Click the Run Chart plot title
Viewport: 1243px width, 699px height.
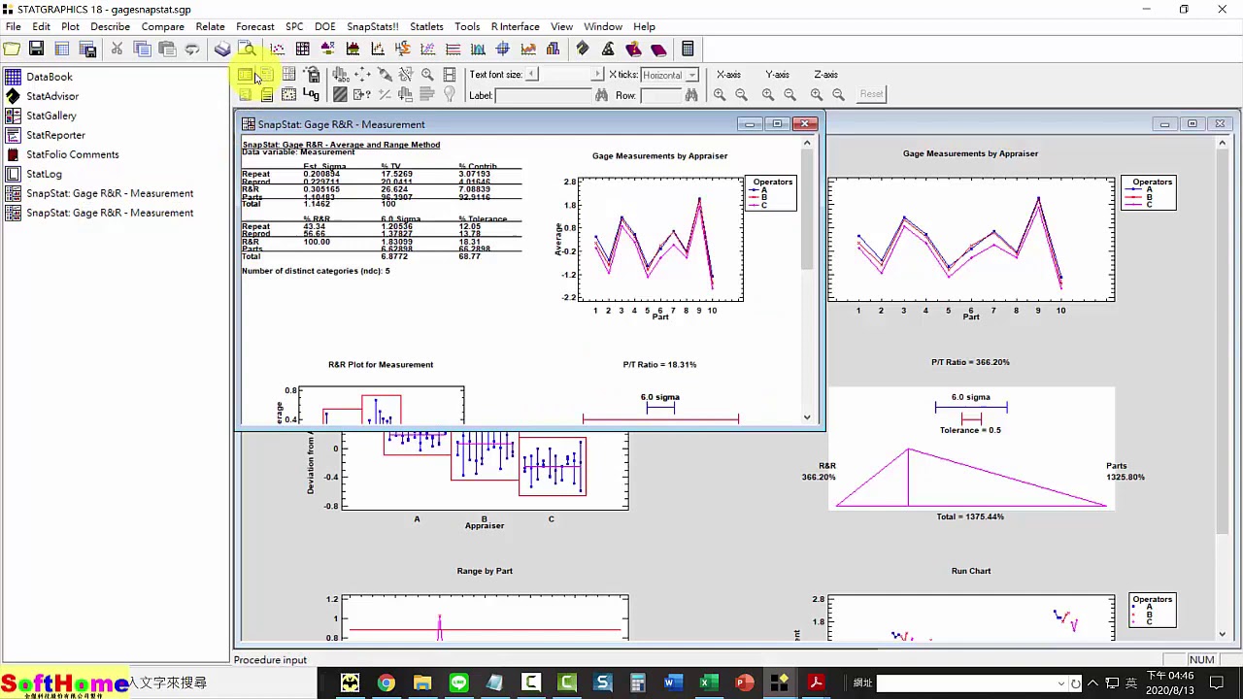[971, 571]
